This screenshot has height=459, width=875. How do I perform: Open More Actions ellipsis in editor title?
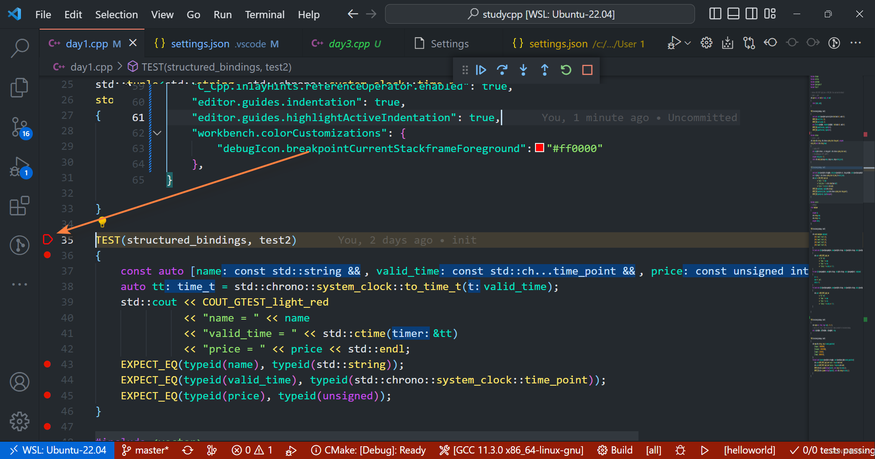pyautogui.click(x=855, y=43)
